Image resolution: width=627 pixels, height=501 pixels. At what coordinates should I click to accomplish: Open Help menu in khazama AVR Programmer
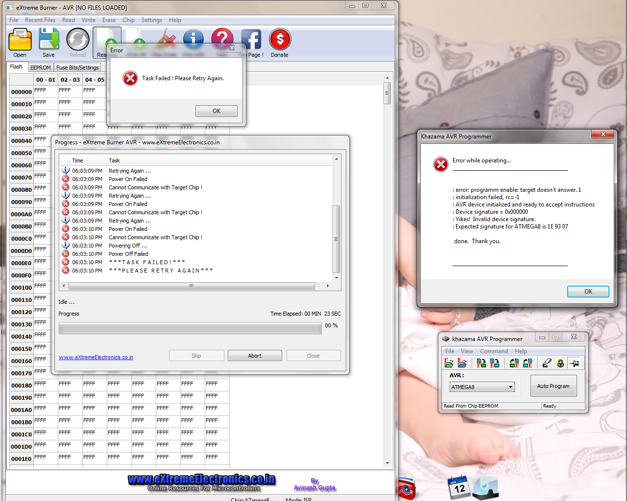point(521,351)
